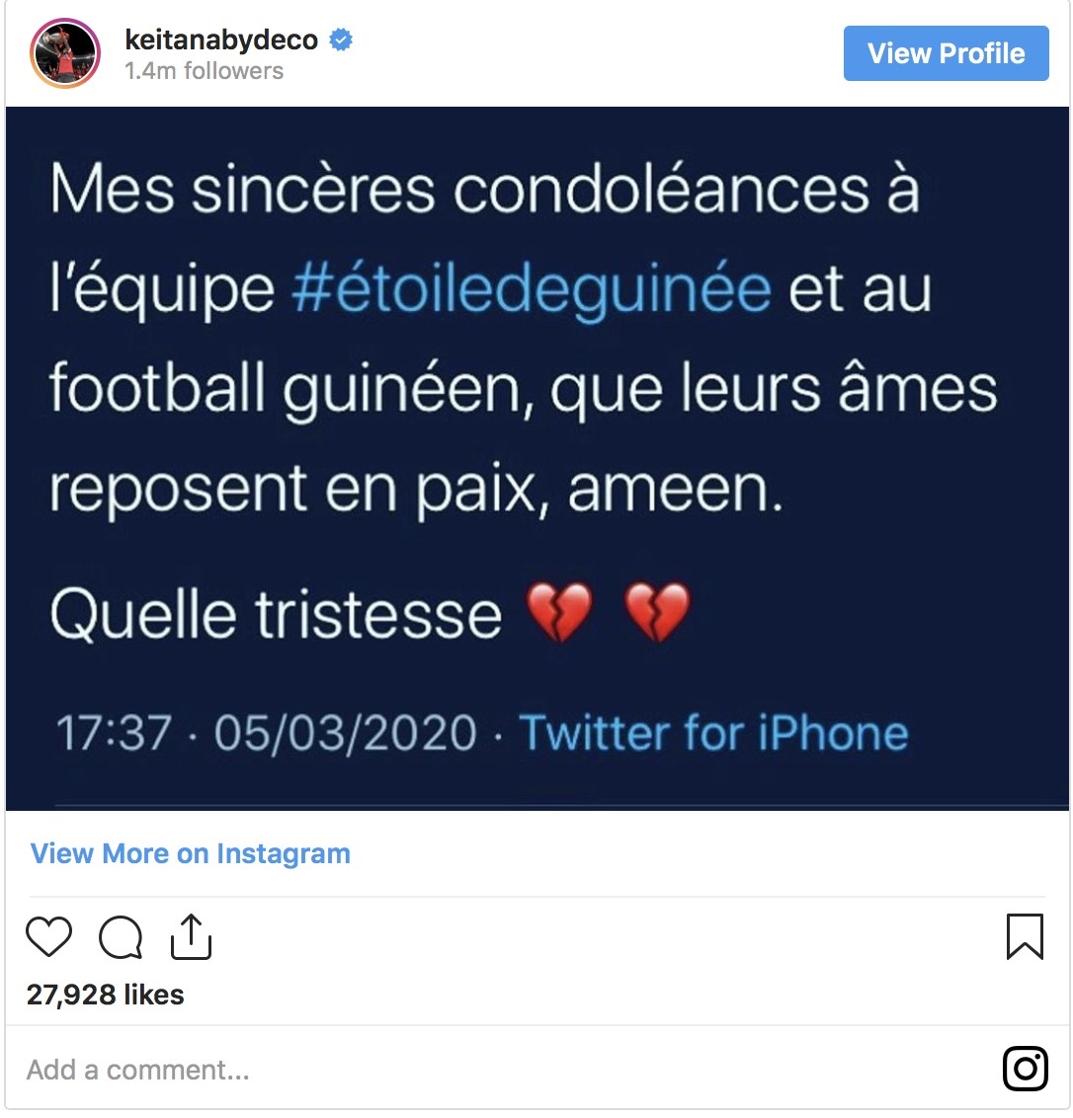Open comments via speech bubble icon
This screenshot has height=1118, width=1073.
click(x=121, y=936)
